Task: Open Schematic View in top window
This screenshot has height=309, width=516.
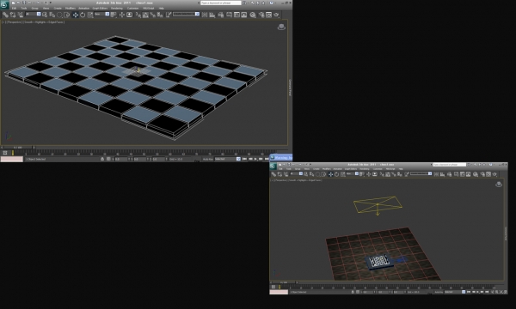Action: pyautogui.click(x=244, y=15)
